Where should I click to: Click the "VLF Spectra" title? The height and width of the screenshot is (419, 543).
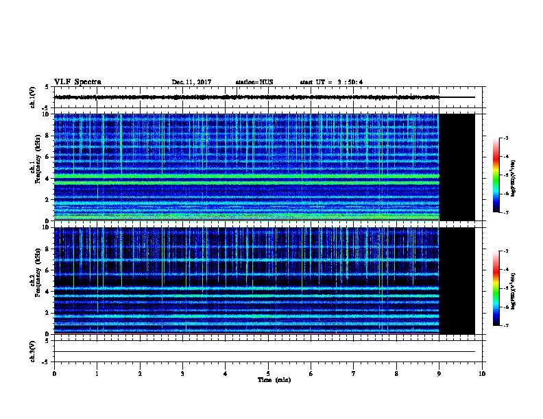77,82
